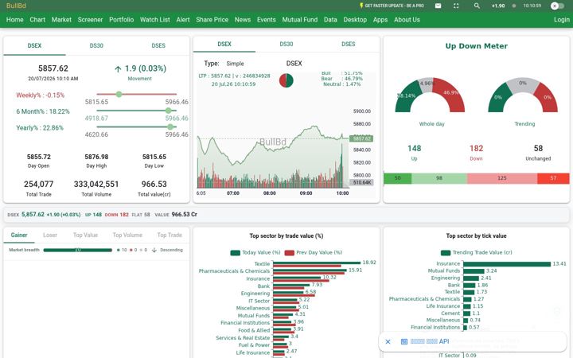Open the Screener menu

(90, 20)
